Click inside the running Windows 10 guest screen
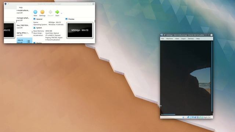235x132 pixels. click(x=186, y=77)
